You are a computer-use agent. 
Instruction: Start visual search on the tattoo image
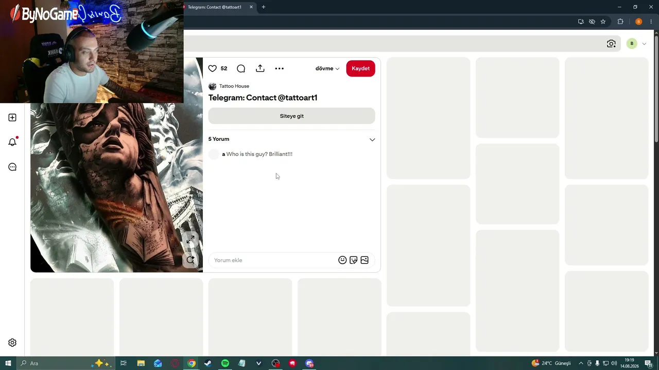(x=190, y=260)
